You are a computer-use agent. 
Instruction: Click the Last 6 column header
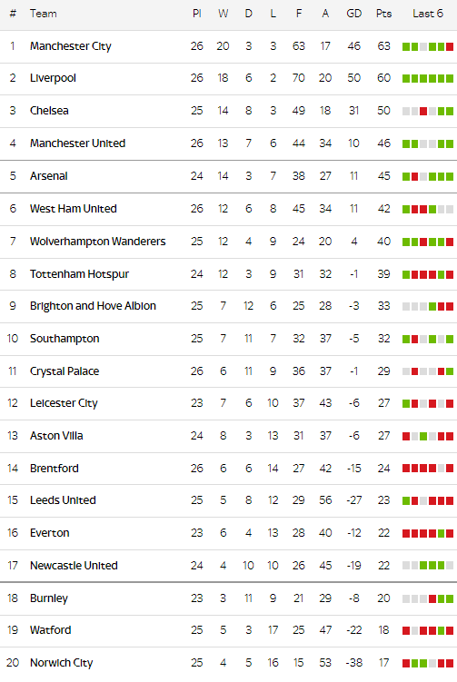point(428,14)
